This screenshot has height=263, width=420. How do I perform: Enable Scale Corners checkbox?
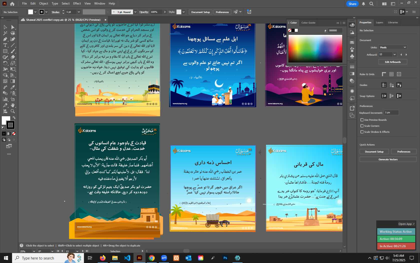coord(362,126)
